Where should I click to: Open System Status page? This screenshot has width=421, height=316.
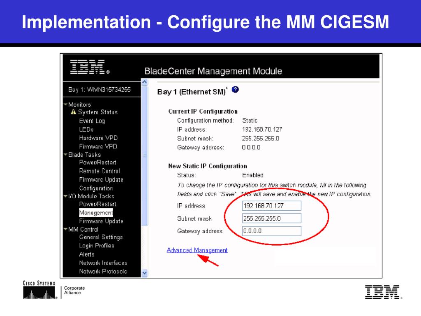coord(98,112)
